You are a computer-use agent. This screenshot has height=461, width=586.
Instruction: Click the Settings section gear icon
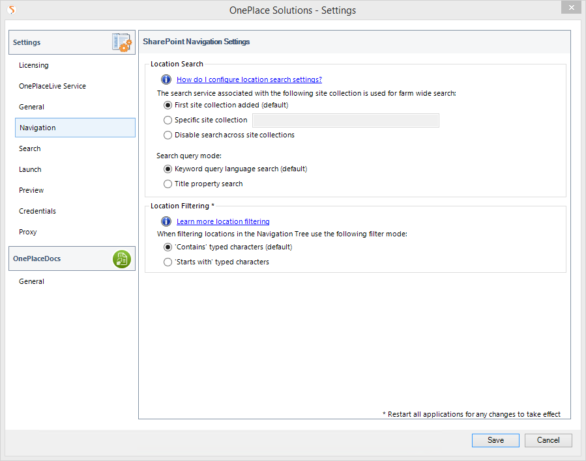click(122, 42)
